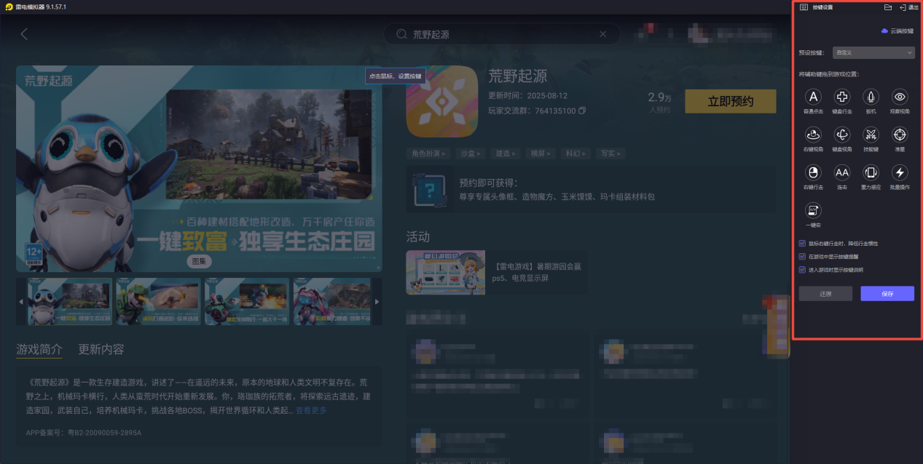
Task: Click the main penguin robot banner image
Action: [199, 169]
